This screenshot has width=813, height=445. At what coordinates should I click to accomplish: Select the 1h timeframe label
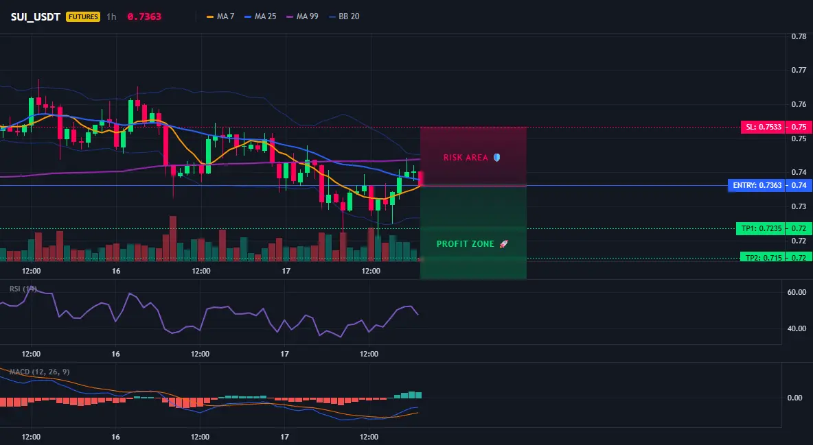[x=111, y=16]
